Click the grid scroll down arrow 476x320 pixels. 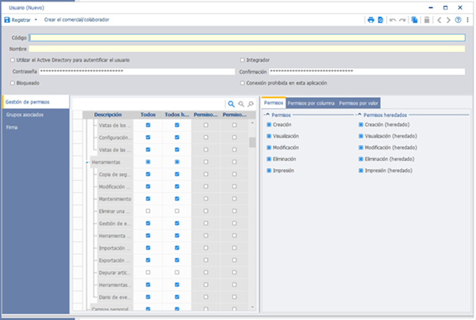(252, 307)
